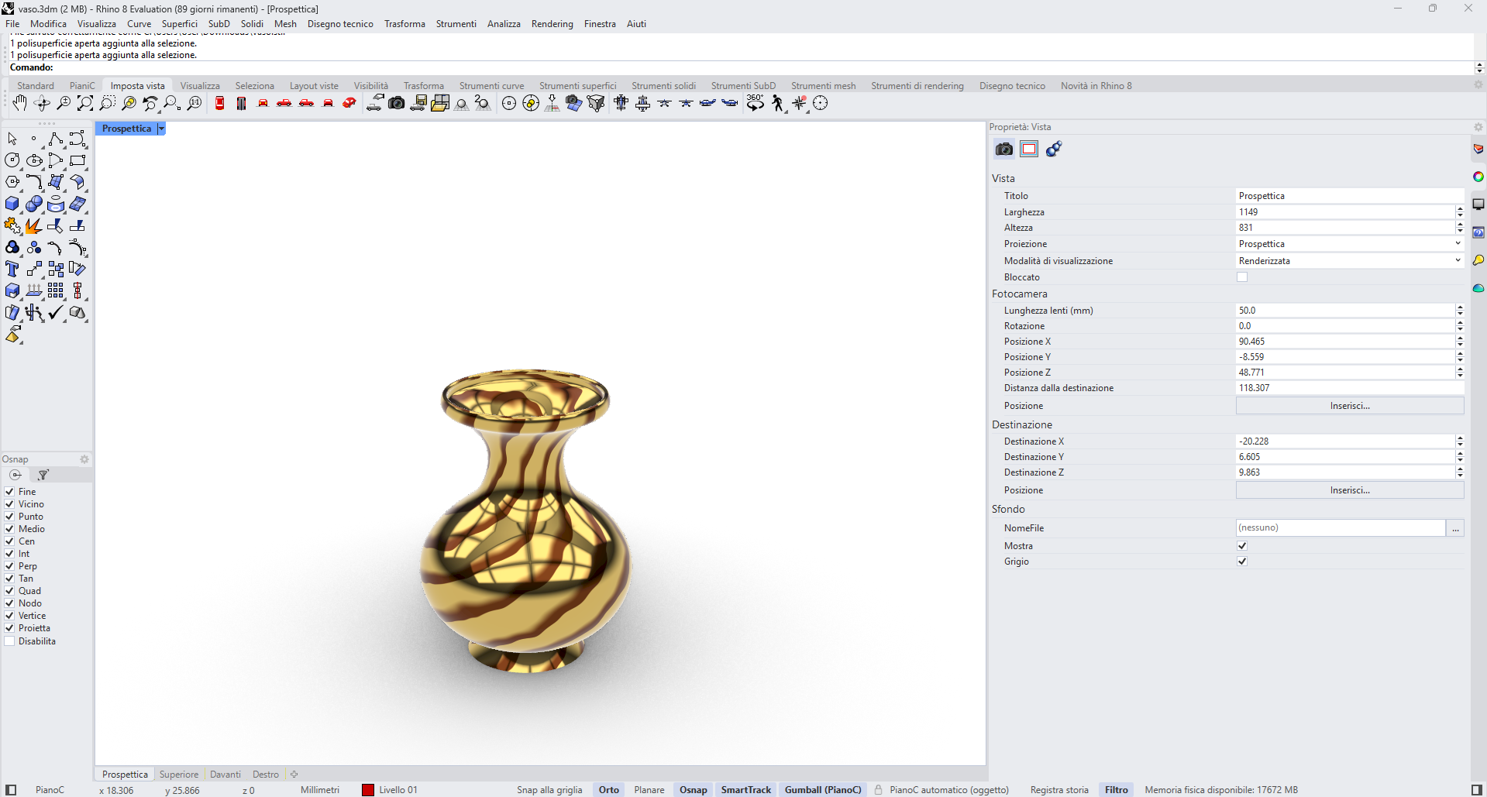Enable Orto mode in the status bar
Viewport: 1487px width, 797px height.
point(608,789)
